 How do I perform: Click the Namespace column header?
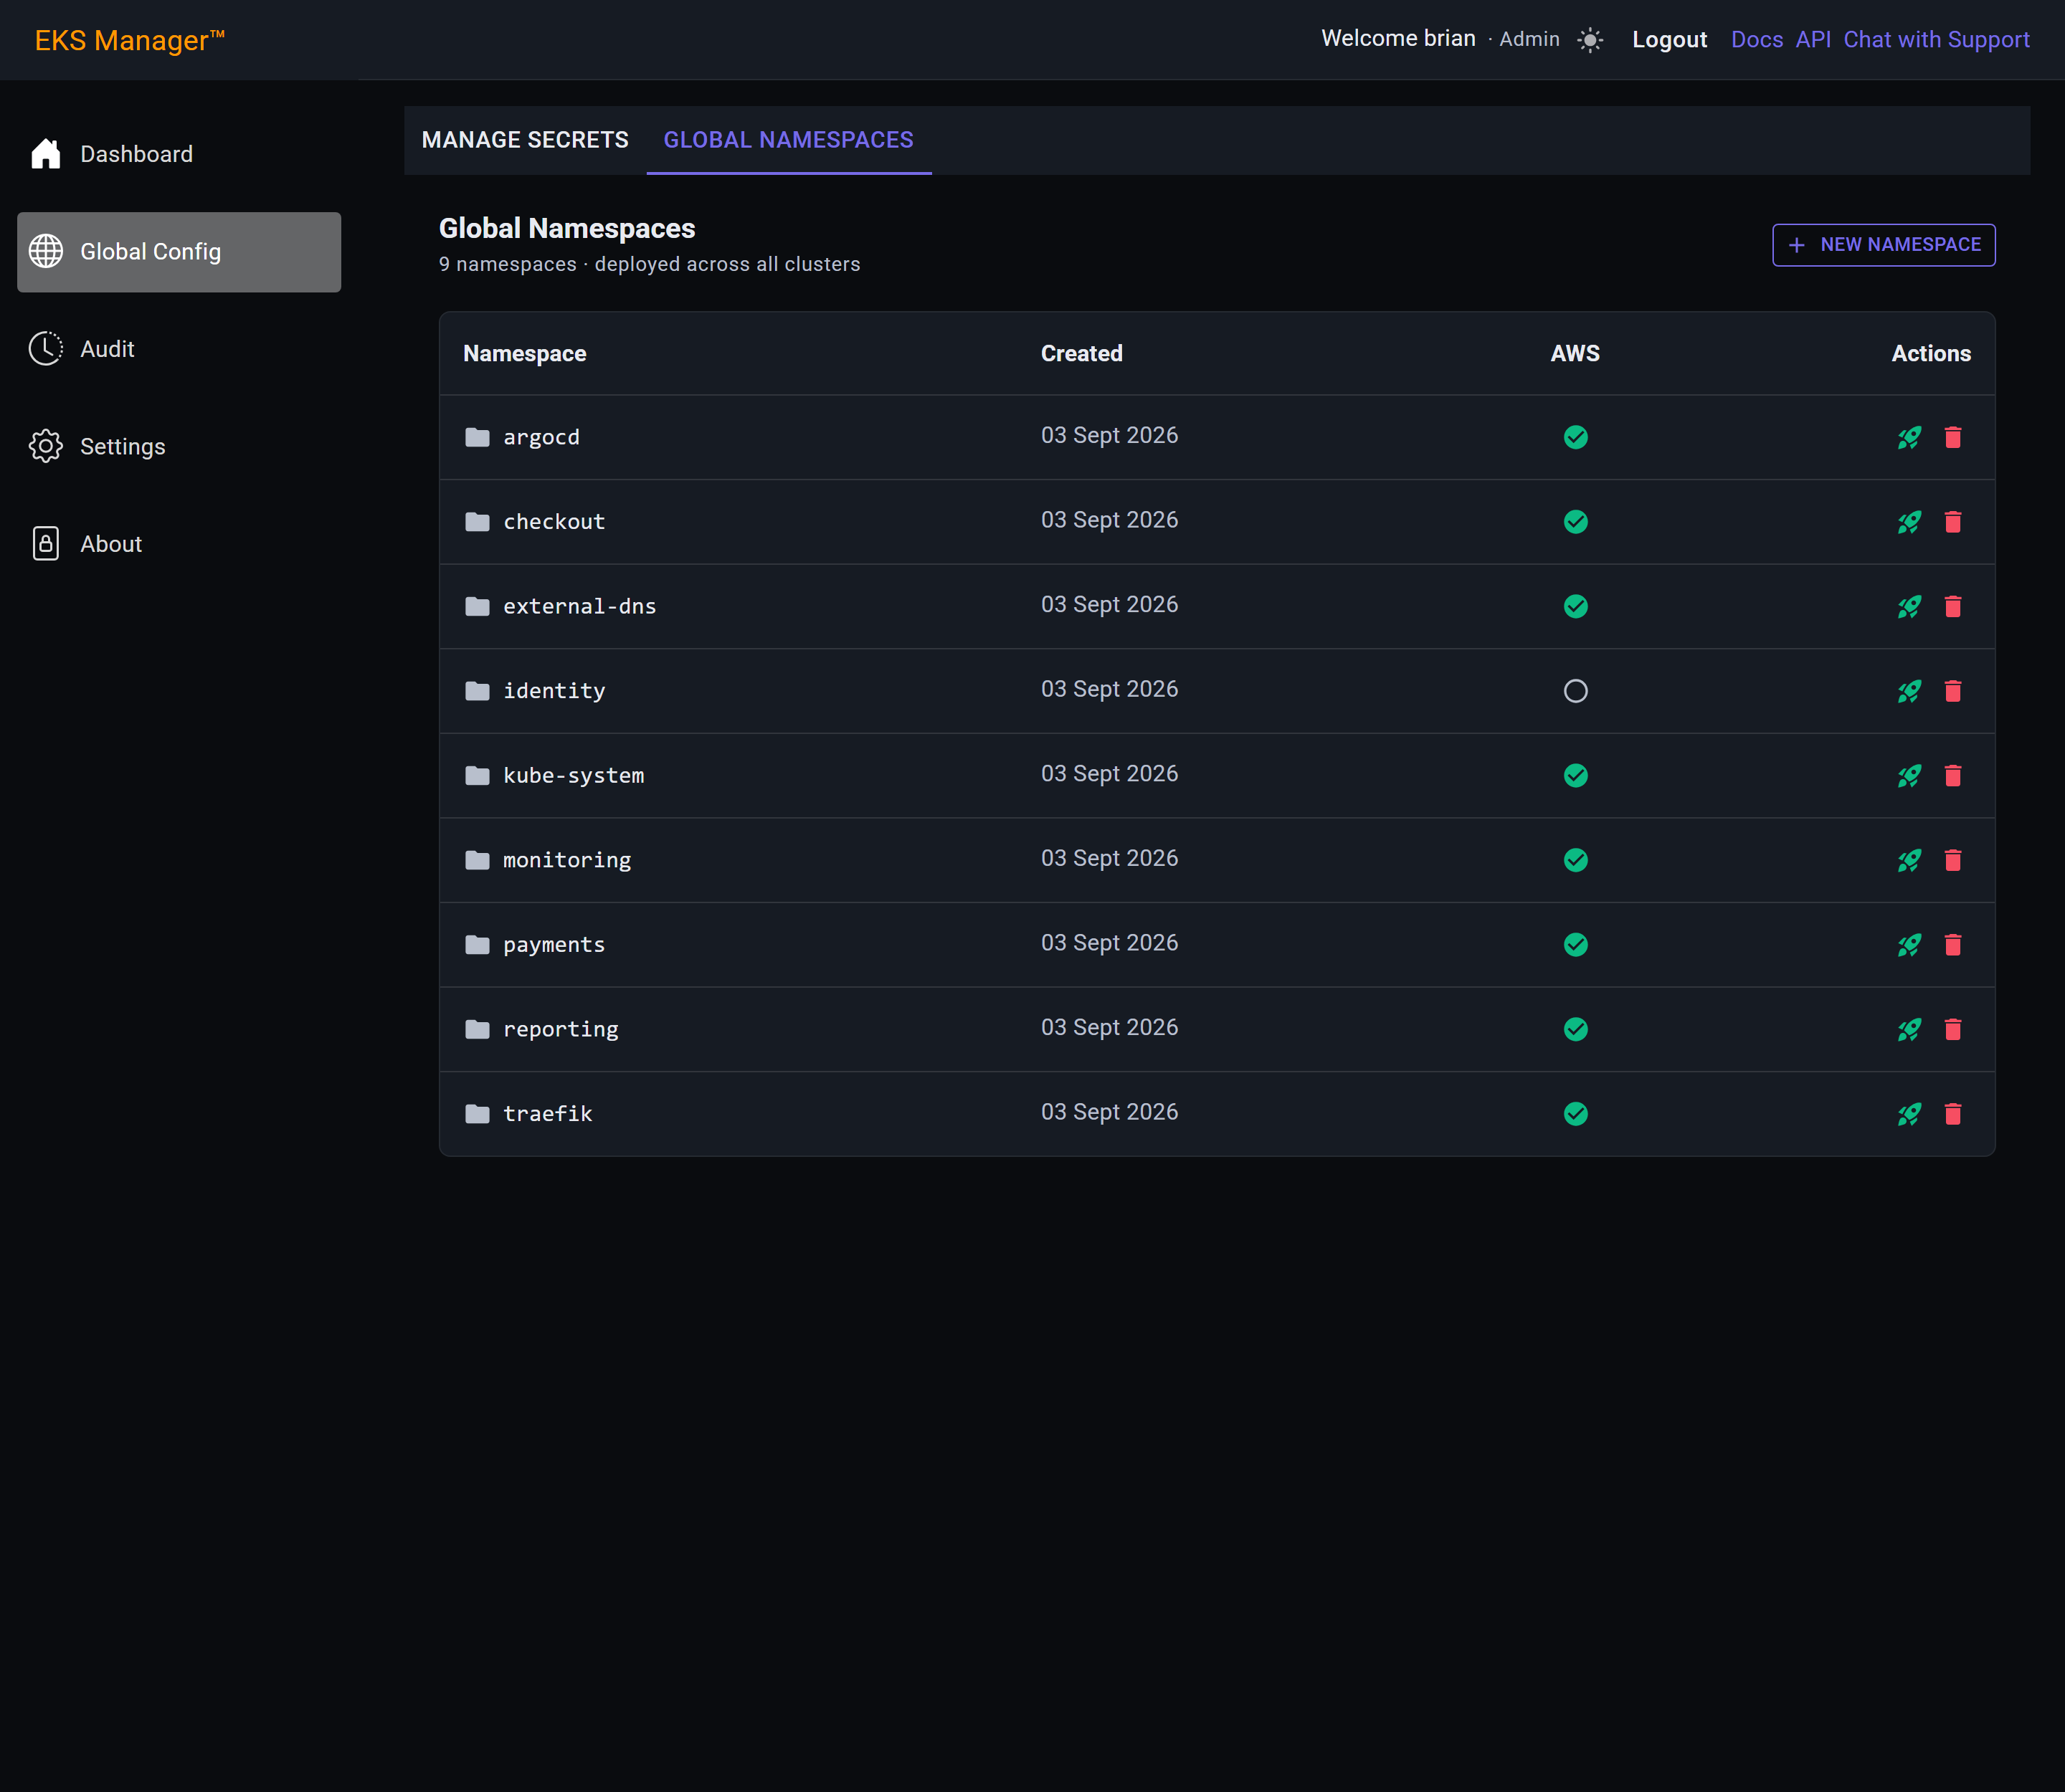coord(524,354)
